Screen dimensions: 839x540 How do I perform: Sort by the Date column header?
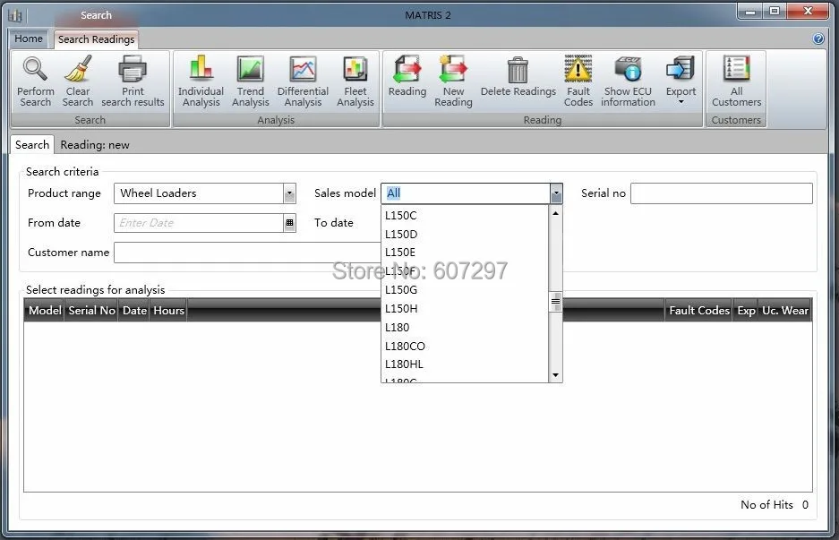[134, 311]
